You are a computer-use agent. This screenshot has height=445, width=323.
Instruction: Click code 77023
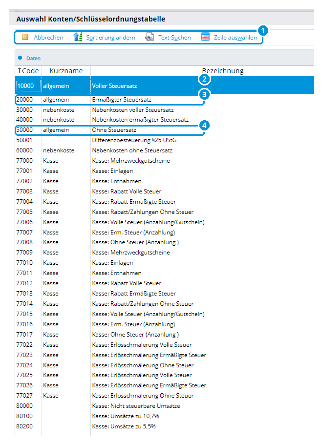point(24,355)
